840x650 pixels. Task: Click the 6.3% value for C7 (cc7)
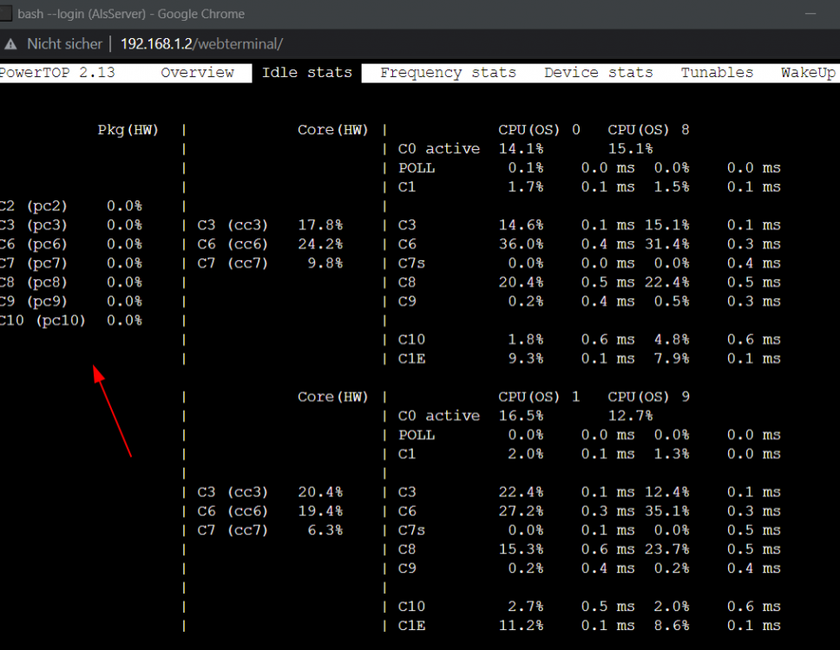click(325, 530)
